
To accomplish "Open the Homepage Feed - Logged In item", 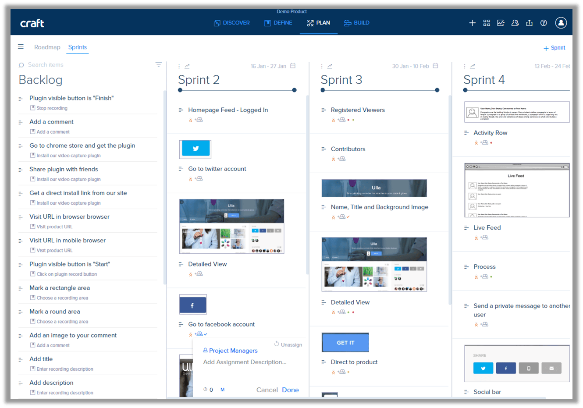I will coord(228,110).
